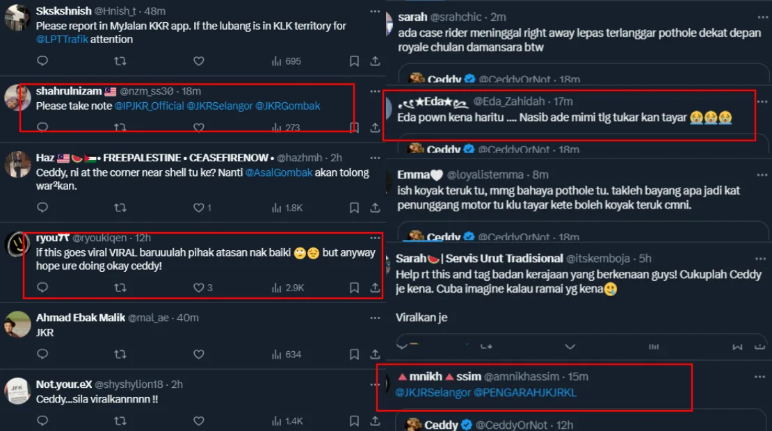This screenshot has width=772, height=431.
Task: Open the @JKRSelangor mention in amnikhassim's tweet
Action: (433, 393)
